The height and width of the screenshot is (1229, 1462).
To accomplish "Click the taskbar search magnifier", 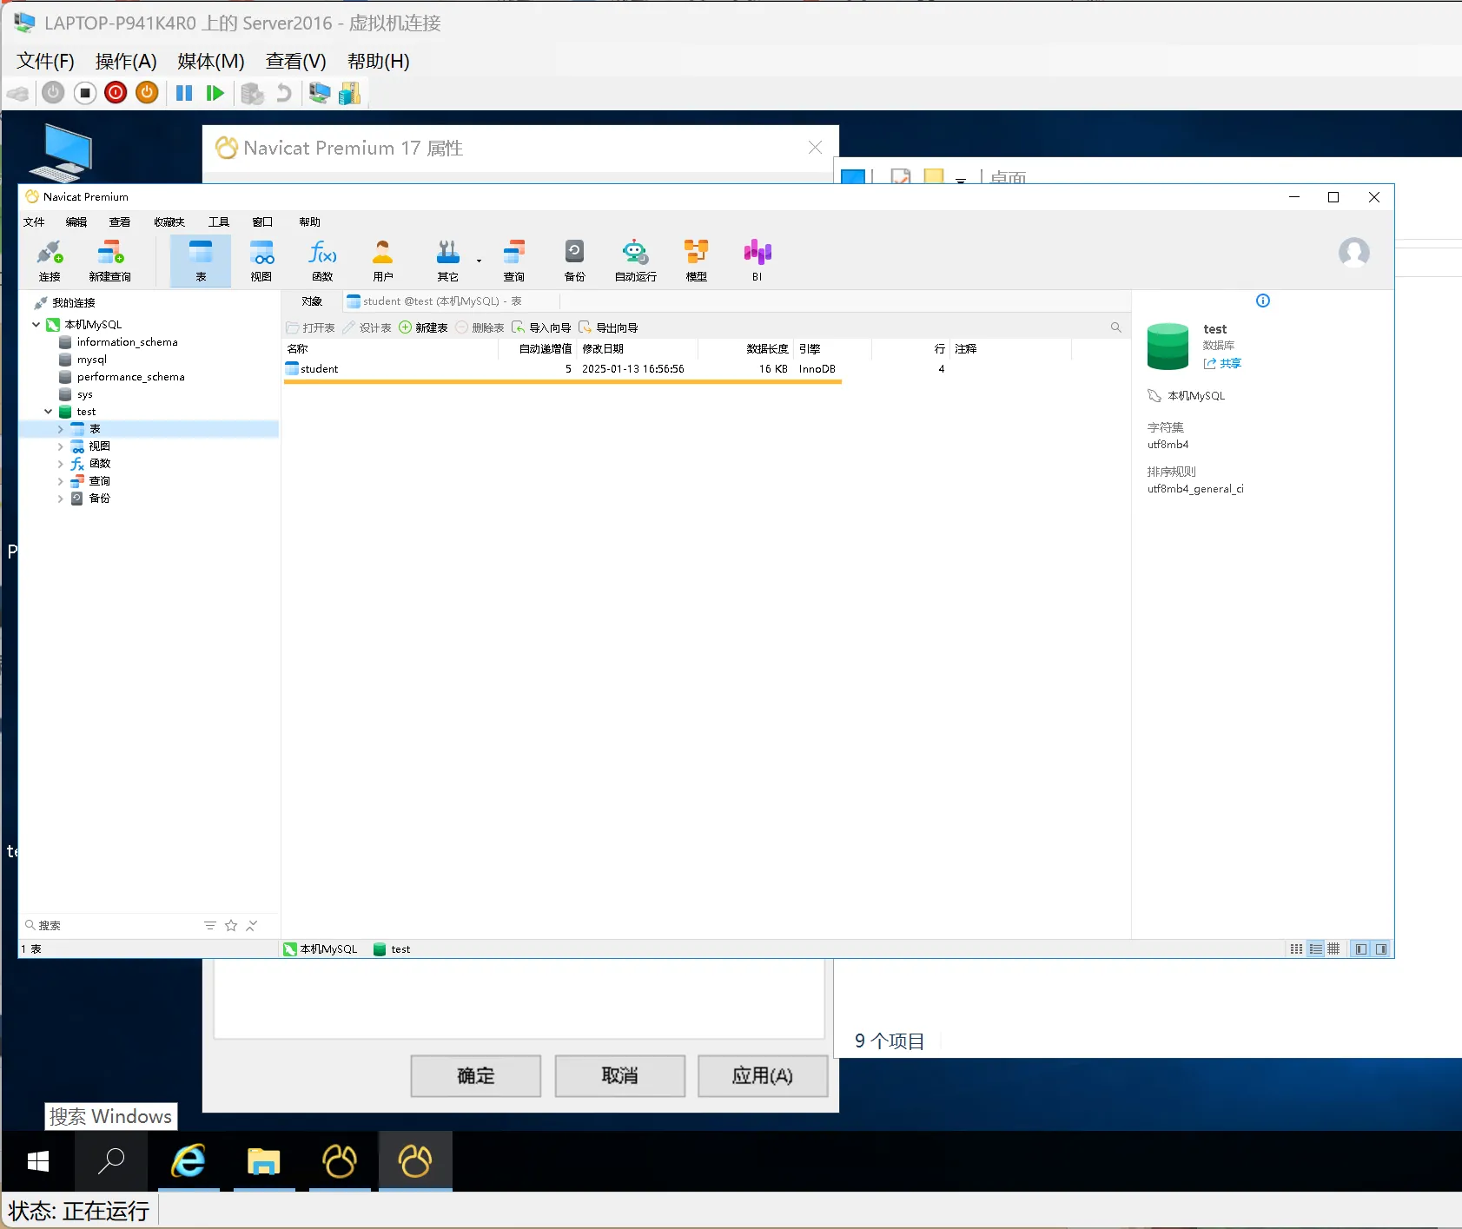I will pos(111,1161).
